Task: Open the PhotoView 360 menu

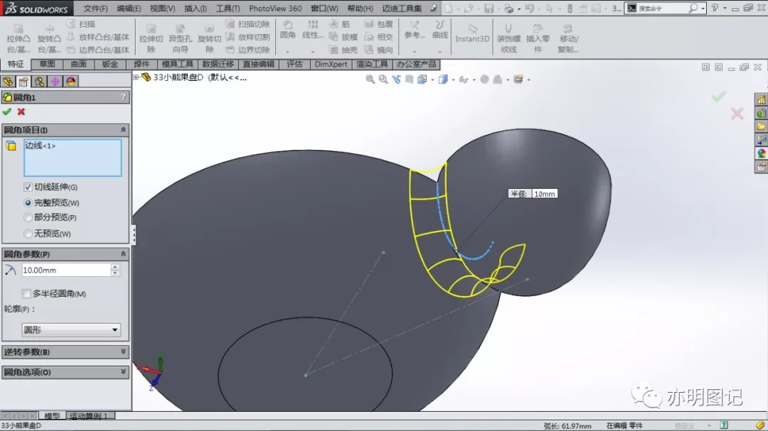Action: (x=275, y=9)
